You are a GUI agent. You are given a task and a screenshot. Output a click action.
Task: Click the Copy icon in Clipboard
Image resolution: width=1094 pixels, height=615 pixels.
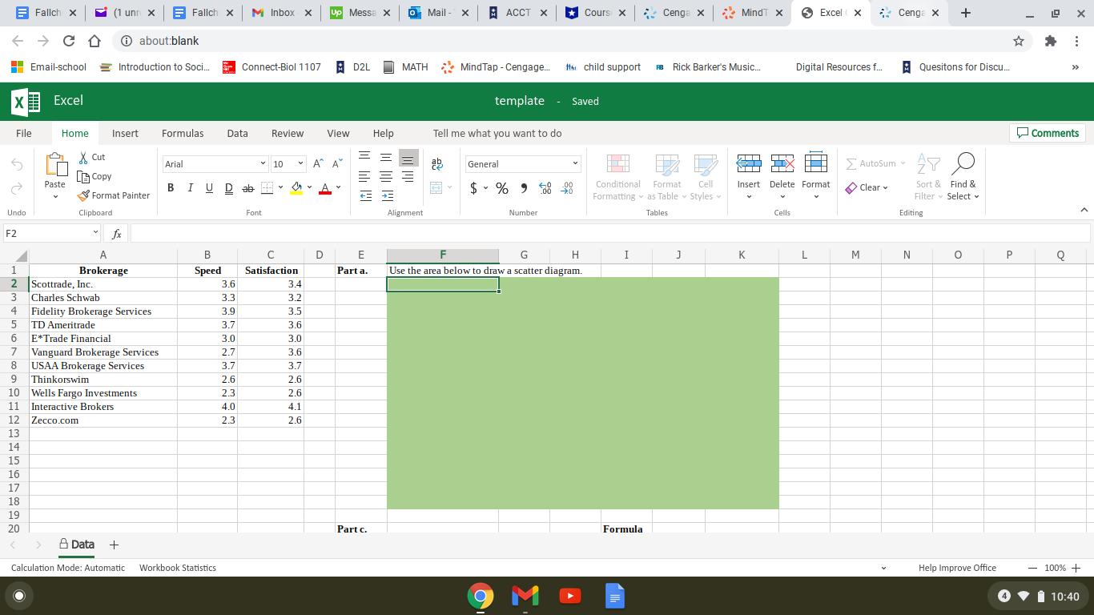point(83,176)
